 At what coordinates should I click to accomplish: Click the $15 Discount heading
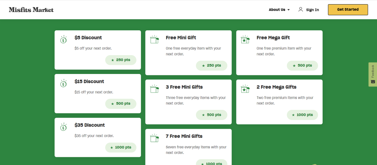tap(89, 81)
